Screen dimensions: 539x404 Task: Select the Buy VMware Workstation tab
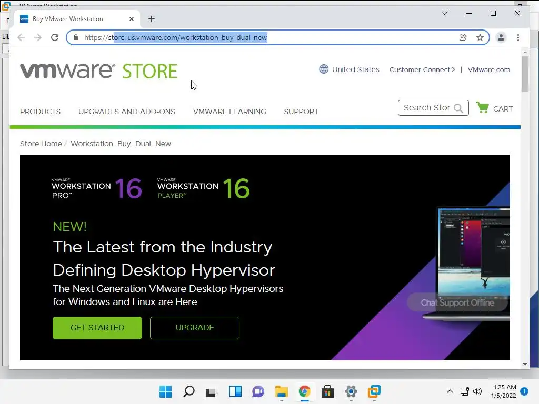(x=76, y=19)
